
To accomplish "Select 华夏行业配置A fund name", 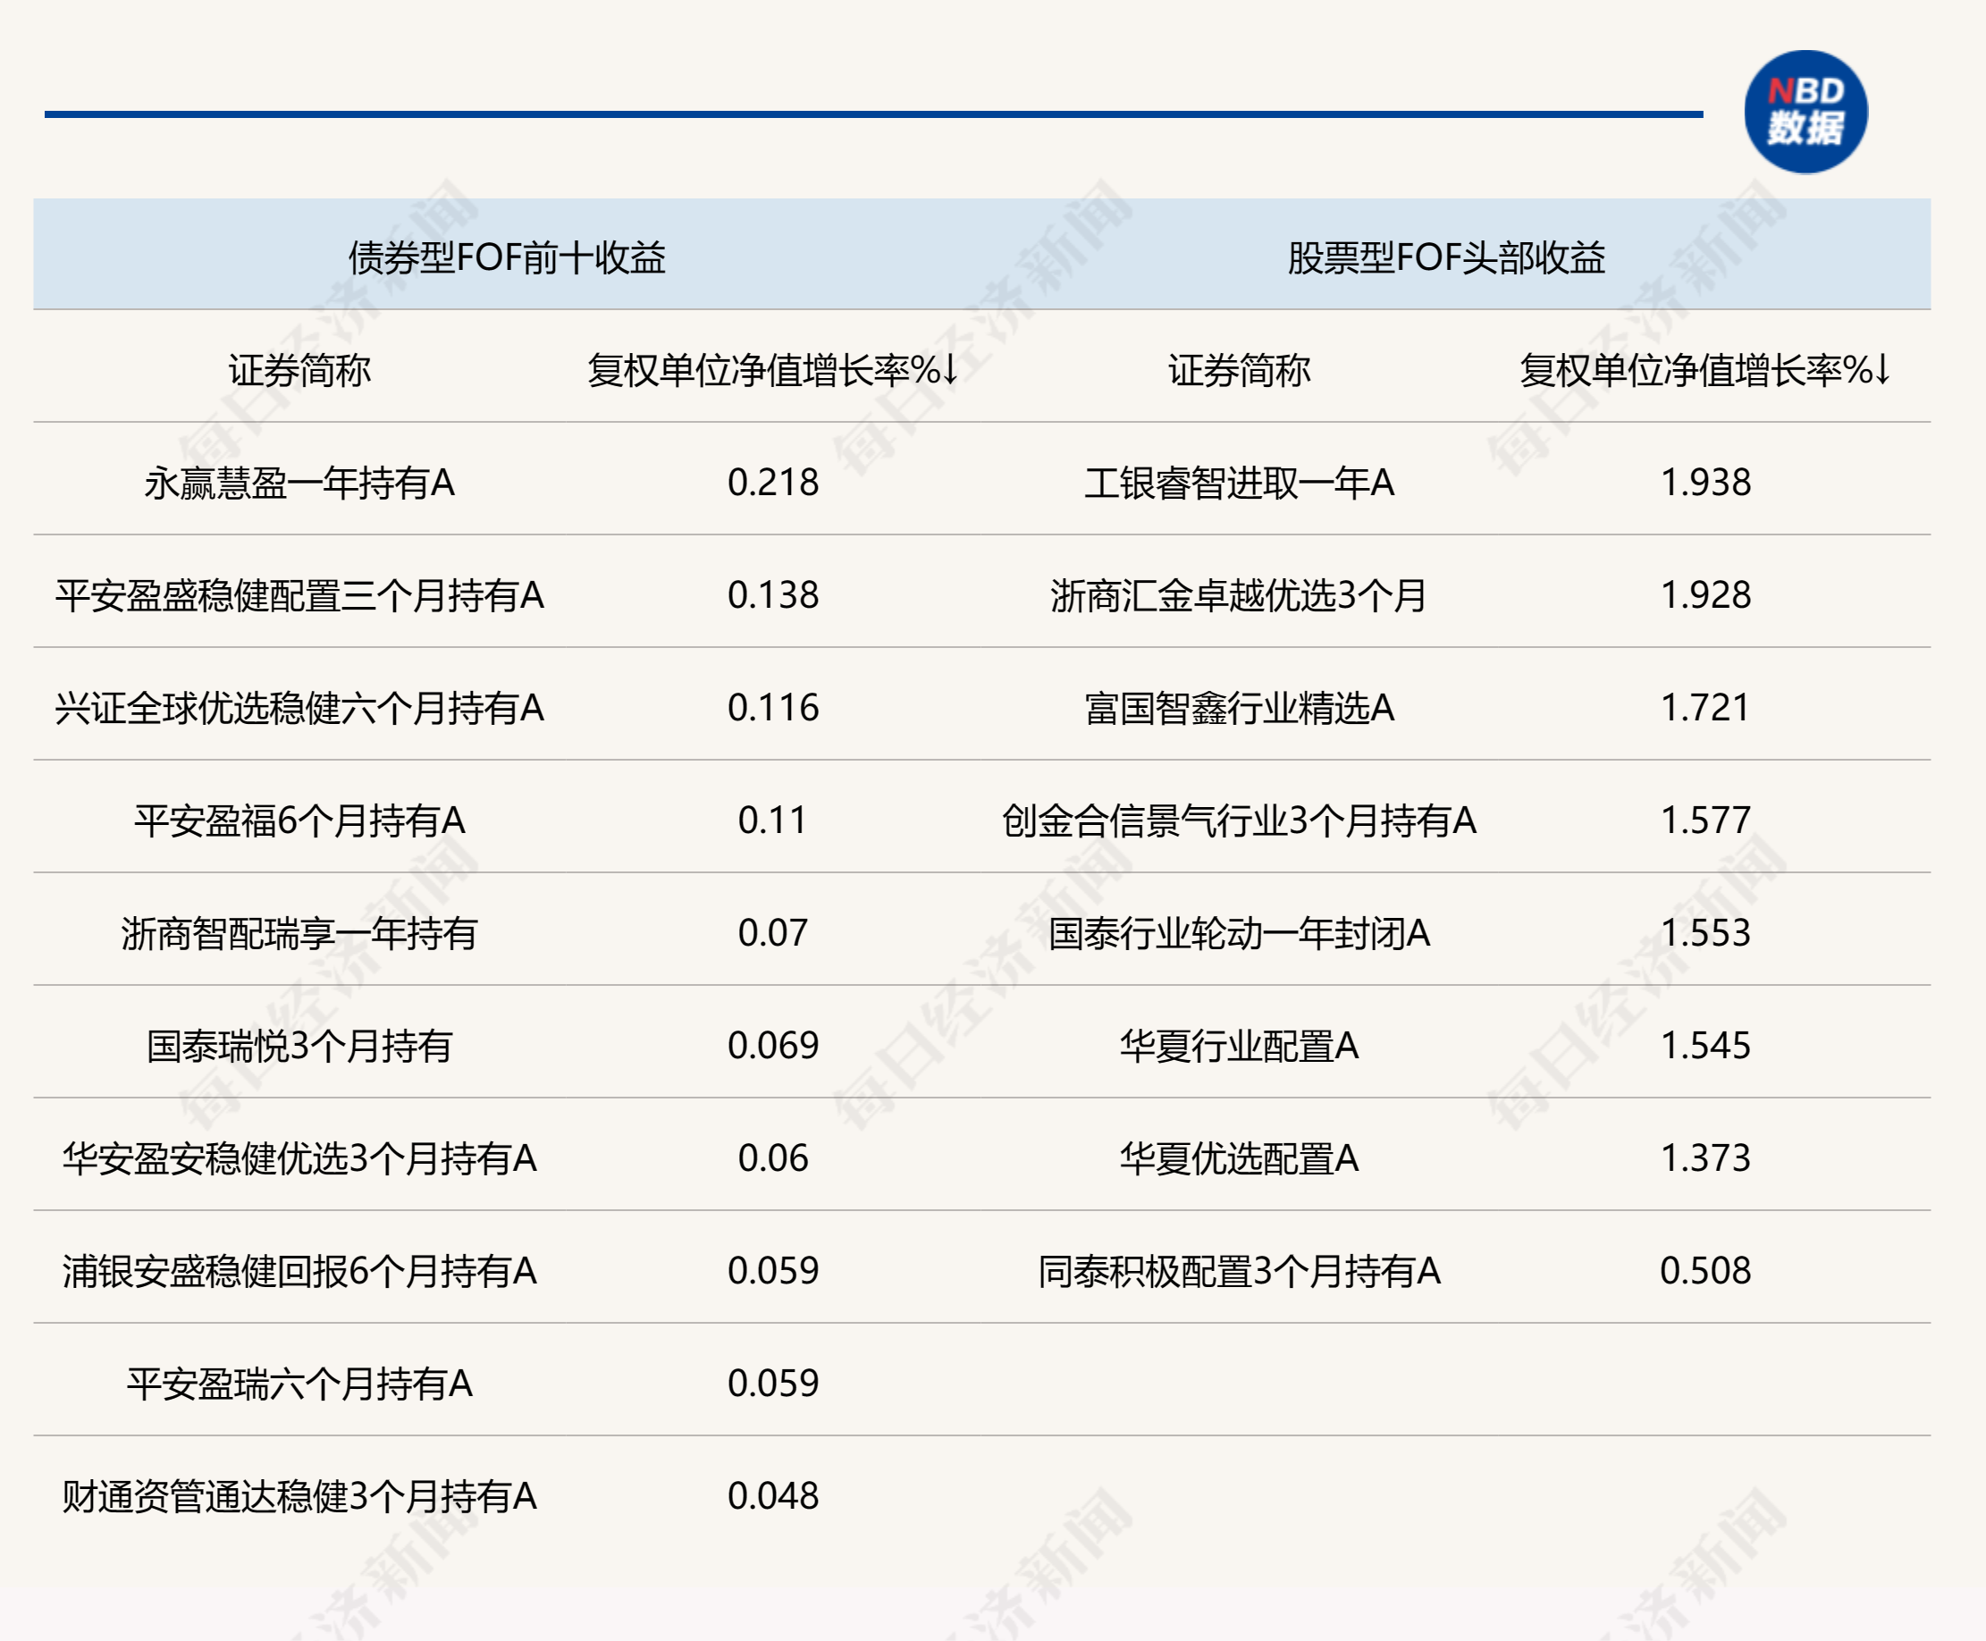I will 1240,1045.
